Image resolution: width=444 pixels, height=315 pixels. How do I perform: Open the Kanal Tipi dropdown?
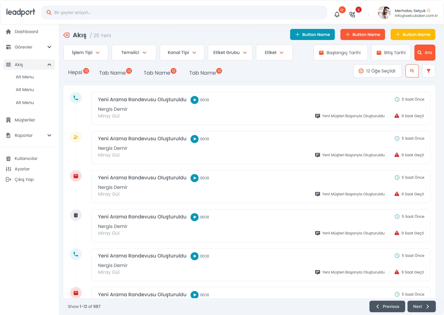click(182, 53)
